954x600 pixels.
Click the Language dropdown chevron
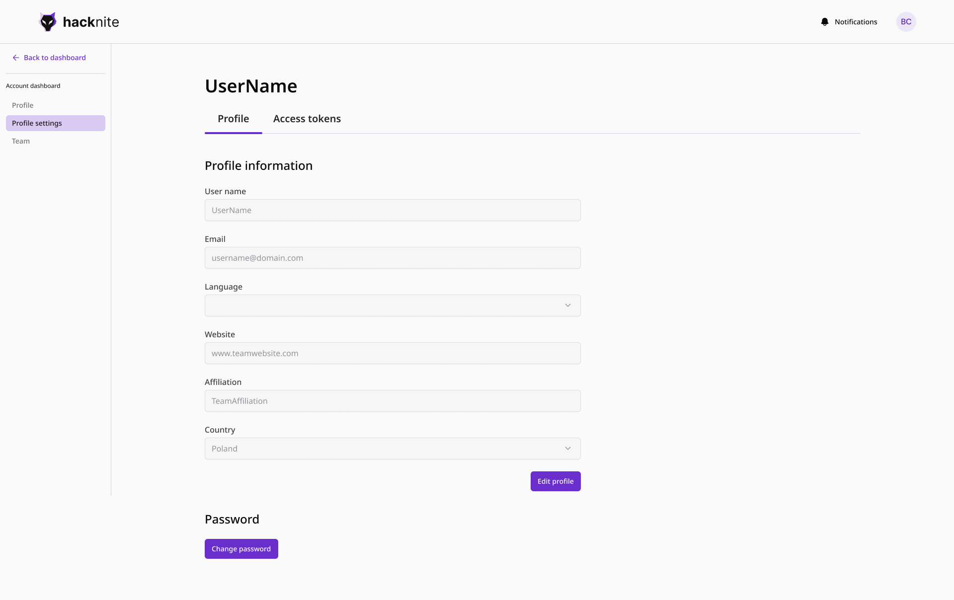click(x=568, y=305)
